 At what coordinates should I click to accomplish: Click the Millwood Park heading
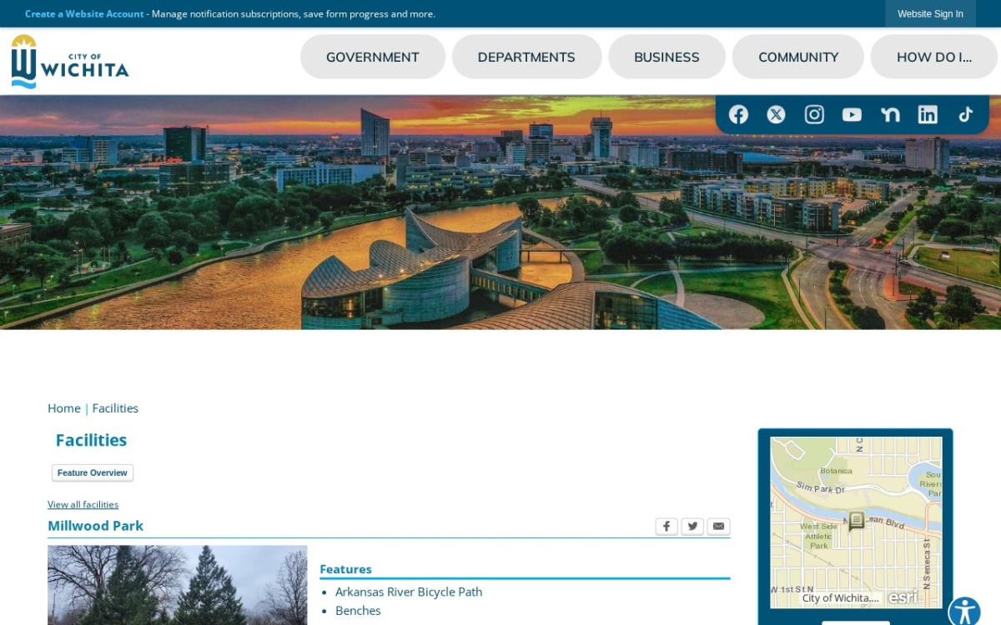[x=95, y=526]
